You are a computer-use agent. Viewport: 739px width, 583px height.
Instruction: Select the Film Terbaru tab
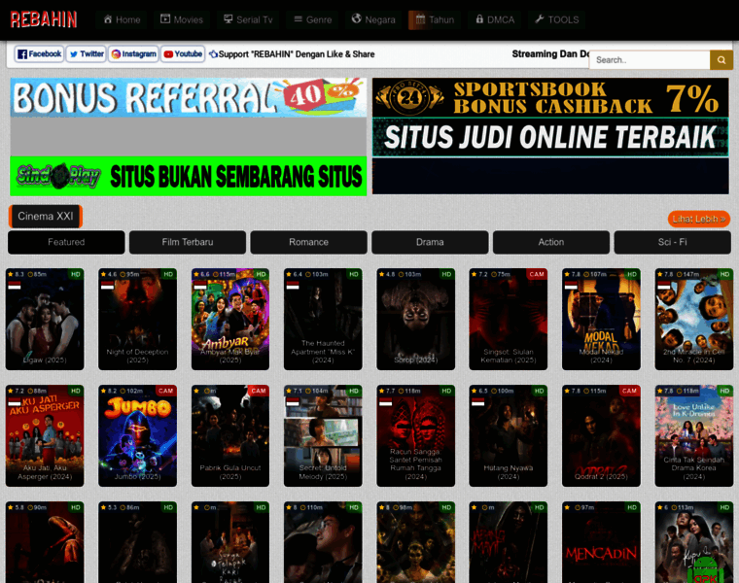point(188,242)
